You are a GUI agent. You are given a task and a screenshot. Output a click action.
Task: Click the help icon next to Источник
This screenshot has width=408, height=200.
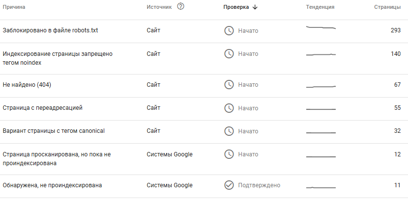pyautogui.click(x=180, y=7)
